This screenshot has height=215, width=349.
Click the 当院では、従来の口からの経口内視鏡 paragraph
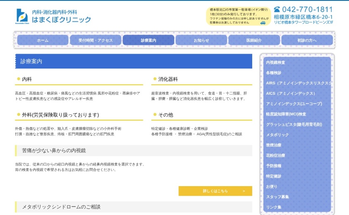pyautogui.click(x=80, y=167)
